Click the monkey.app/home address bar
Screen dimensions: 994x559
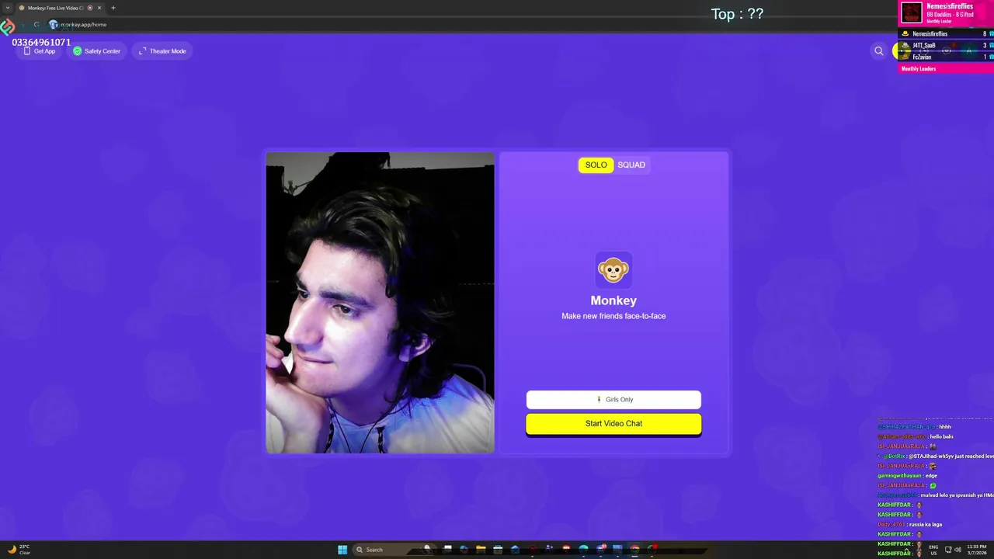(x=84, y=24)
